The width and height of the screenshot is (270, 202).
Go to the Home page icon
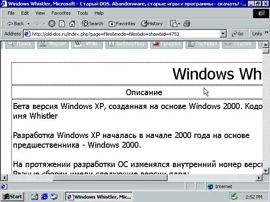pyautogui.click(x=72, y=24)
